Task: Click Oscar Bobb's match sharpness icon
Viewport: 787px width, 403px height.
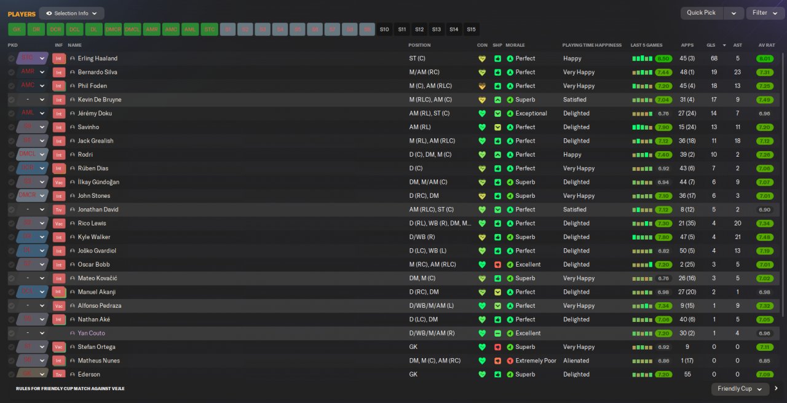Action: click(x=497, y=265)
